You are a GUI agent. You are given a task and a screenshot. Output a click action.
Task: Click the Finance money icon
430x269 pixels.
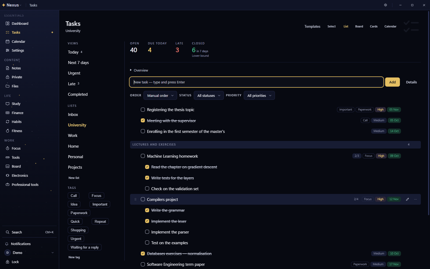[x=8, y=113]
